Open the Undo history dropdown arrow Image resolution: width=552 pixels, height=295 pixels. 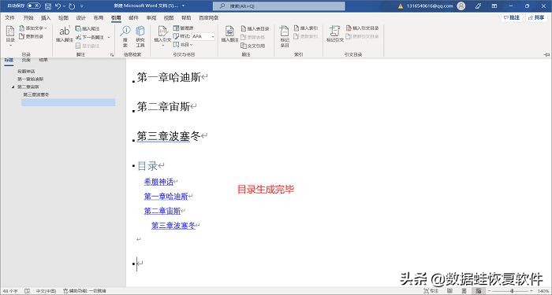(x=64, y=6)
